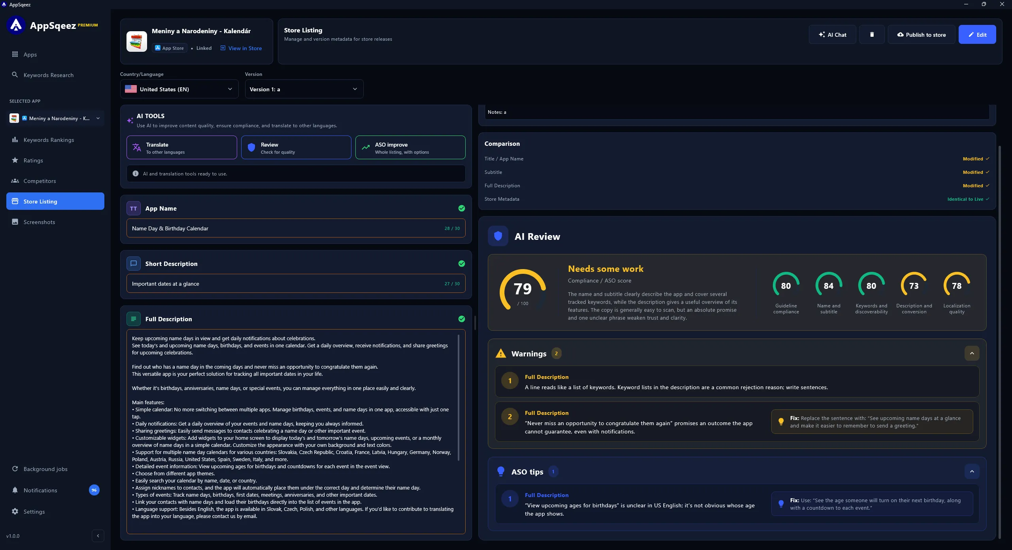1012x550 pixels.
Task: Click inside the Full Description text area
Action: [296, 431]
